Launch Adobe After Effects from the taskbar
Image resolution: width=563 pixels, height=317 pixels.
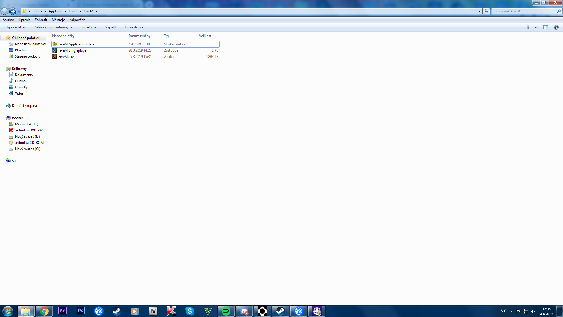[x=62, y=311]
